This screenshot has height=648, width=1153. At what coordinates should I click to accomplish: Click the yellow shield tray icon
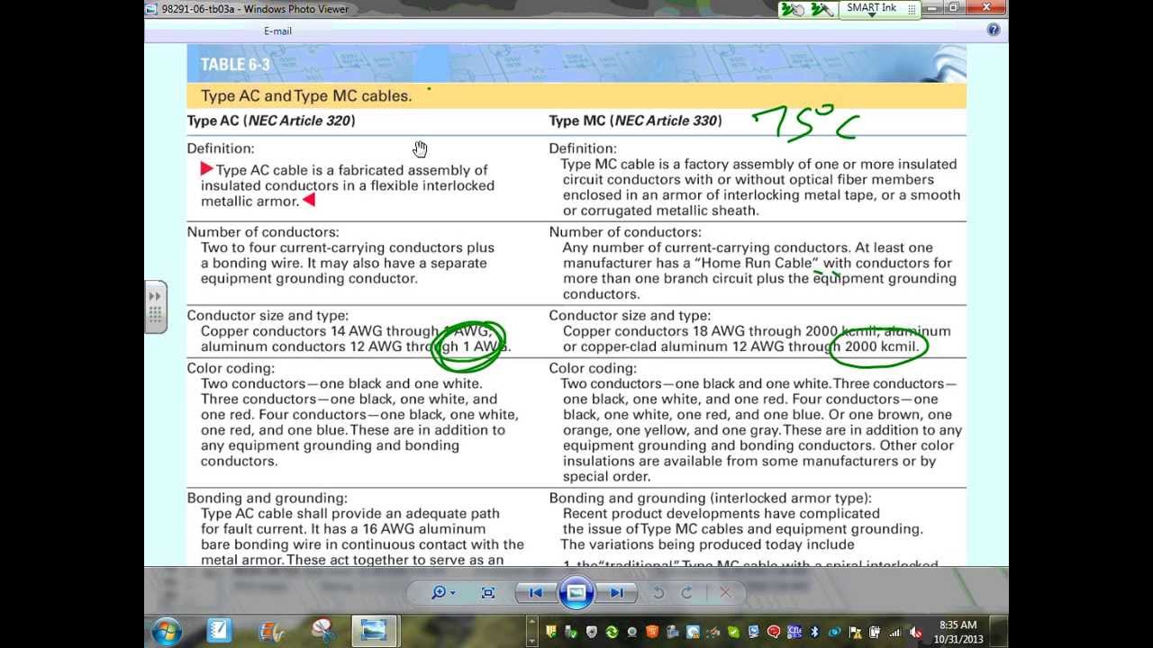[x=551, y=632]
